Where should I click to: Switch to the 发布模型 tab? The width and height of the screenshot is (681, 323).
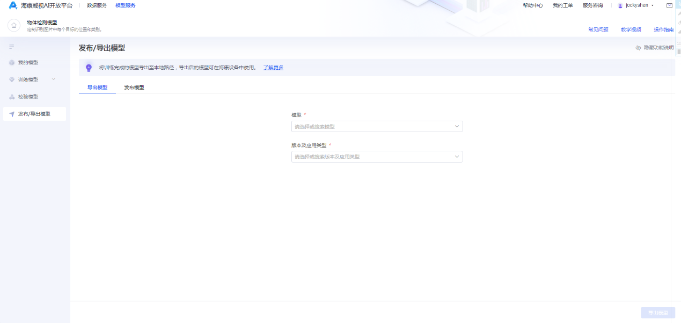tap(134, 87)
